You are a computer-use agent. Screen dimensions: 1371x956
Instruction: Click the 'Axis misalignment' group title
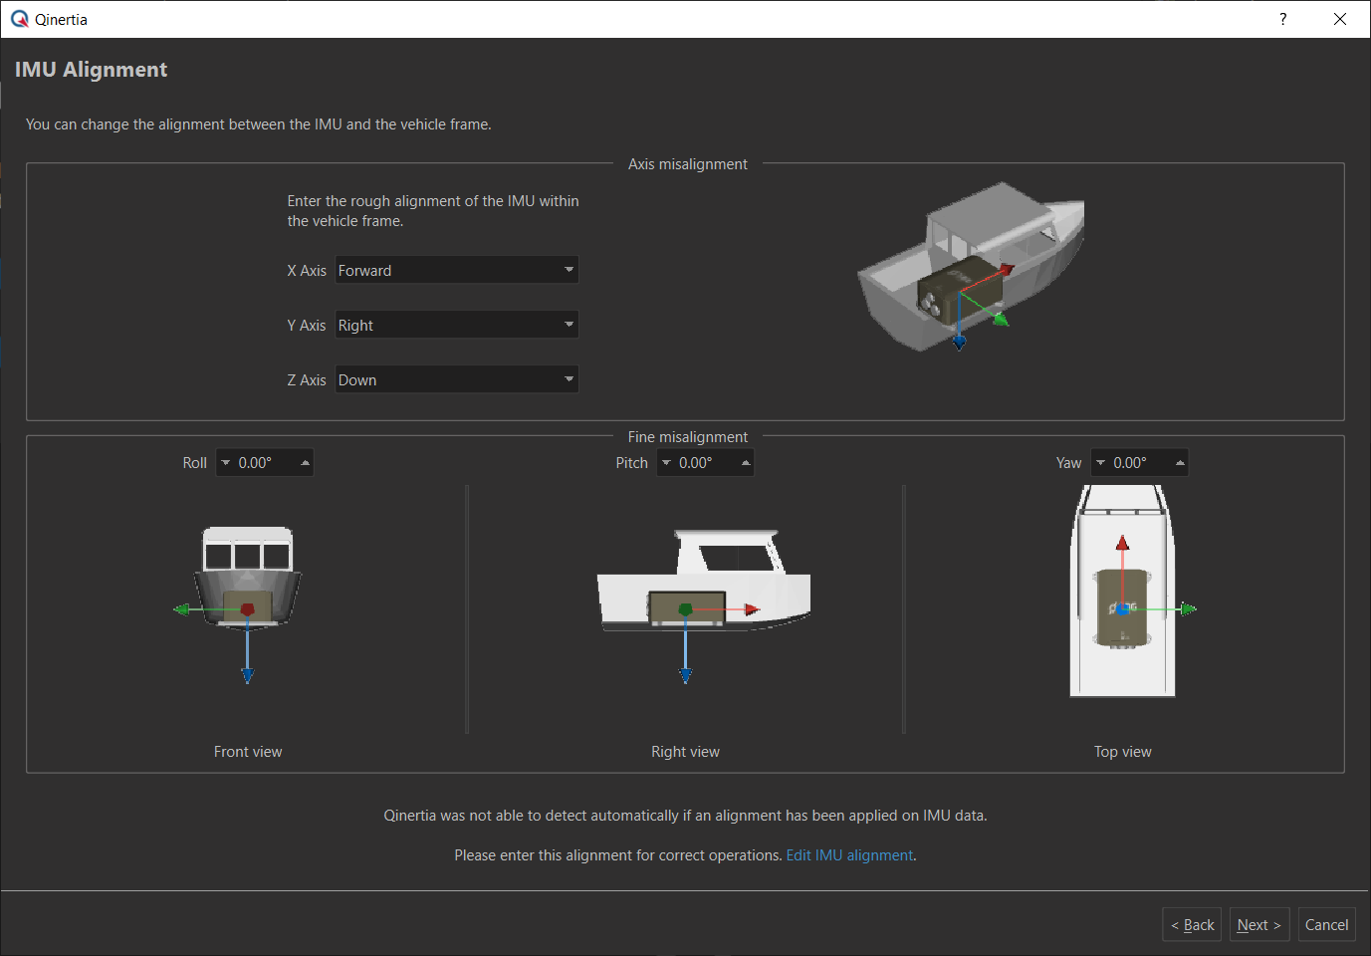pos(688,164)
